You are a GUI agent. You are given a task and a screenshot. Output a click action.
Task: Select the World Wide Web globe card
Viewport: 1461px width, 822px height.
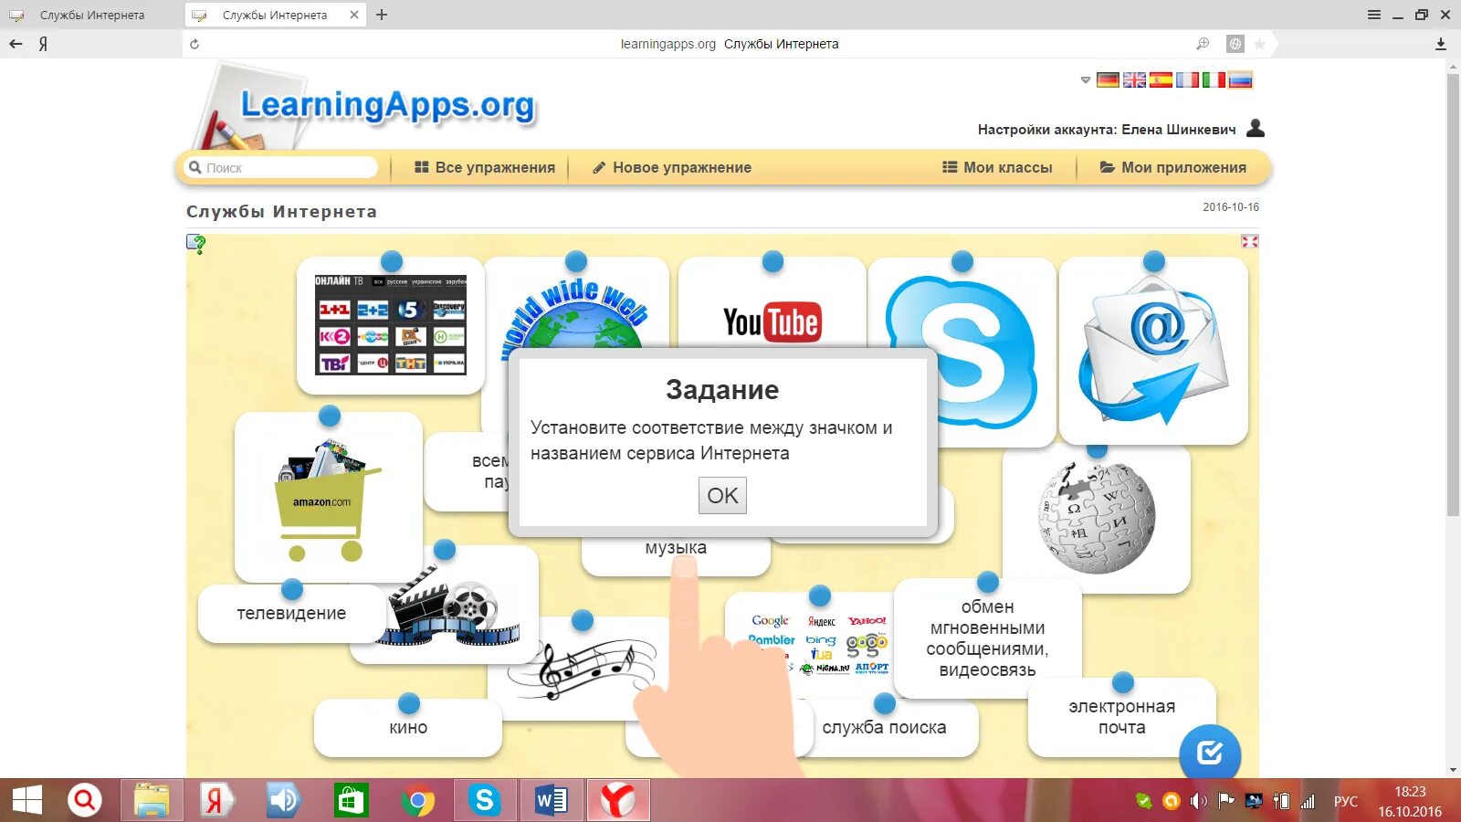(x=576, y=306)
